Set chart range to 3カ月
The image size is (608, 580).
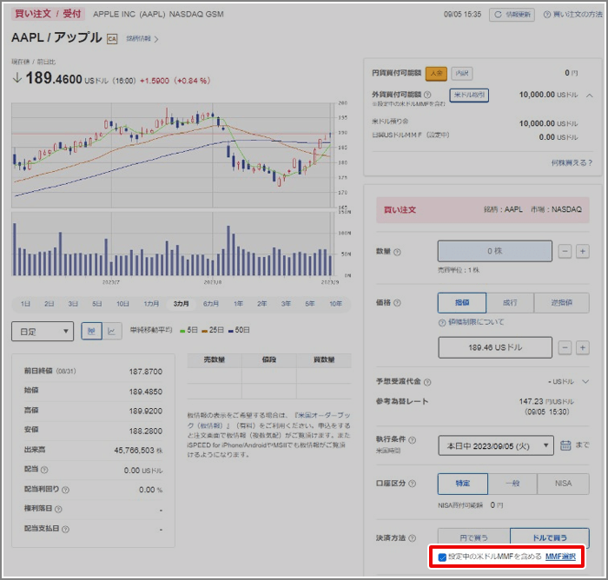(x=181, y=304)
